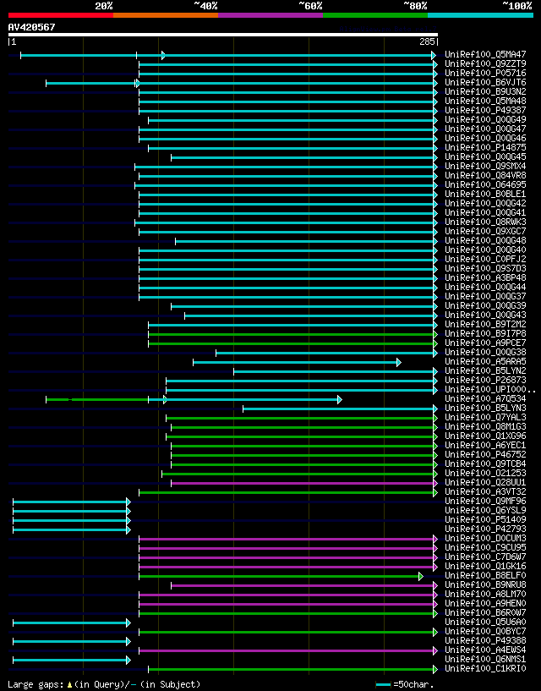Select label UniRef100_Q0QG47

point(485,129)
